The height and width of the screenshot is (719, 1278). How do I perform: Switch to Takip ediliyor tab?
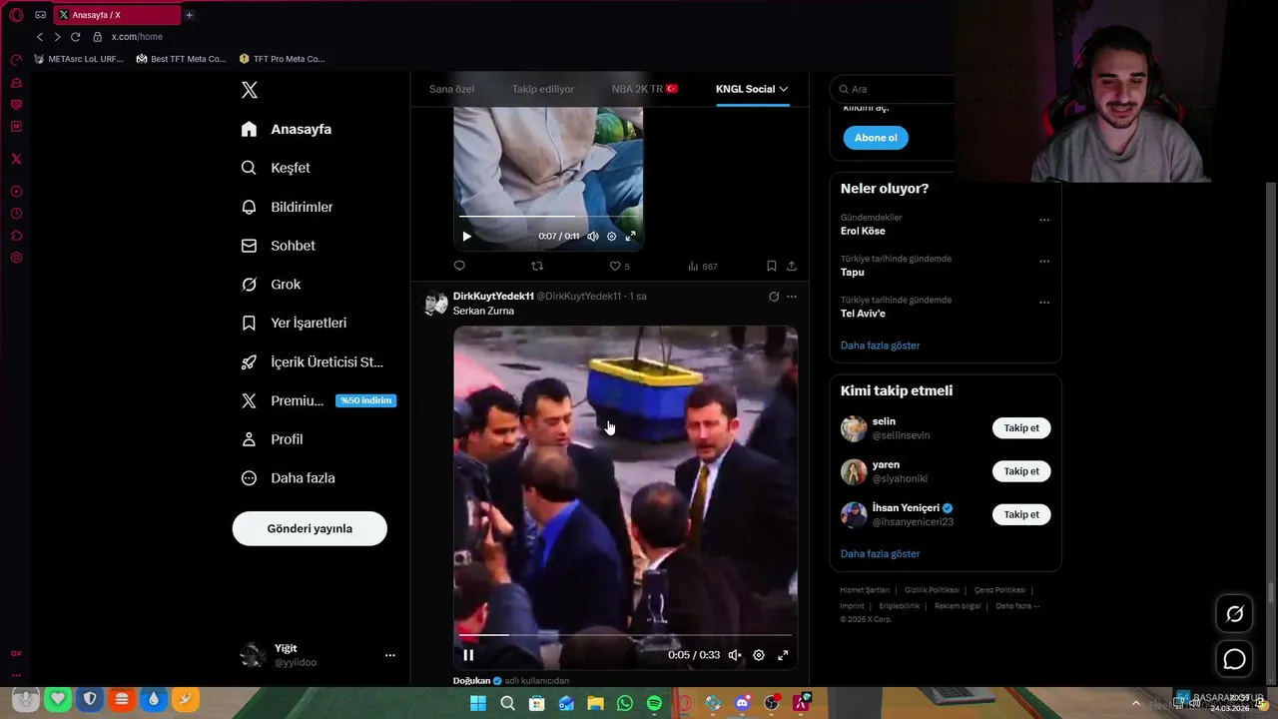coord(543,89)
